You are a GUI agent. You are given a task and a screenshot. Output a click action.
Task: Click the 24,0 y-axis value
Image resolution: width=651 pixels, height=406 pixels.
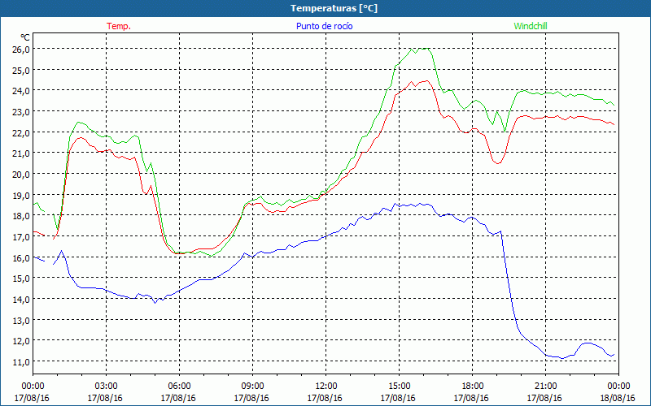[x=20, y=91]
